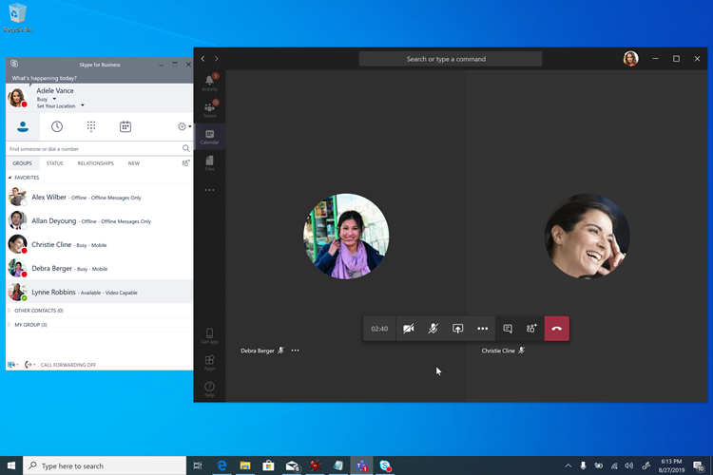Screen dimensions: 713x475
Task: Expand Other Contacts group
Action: tap(38, 311)
